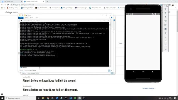Open File Explorer from the taskbar

[x=43, y=98]
